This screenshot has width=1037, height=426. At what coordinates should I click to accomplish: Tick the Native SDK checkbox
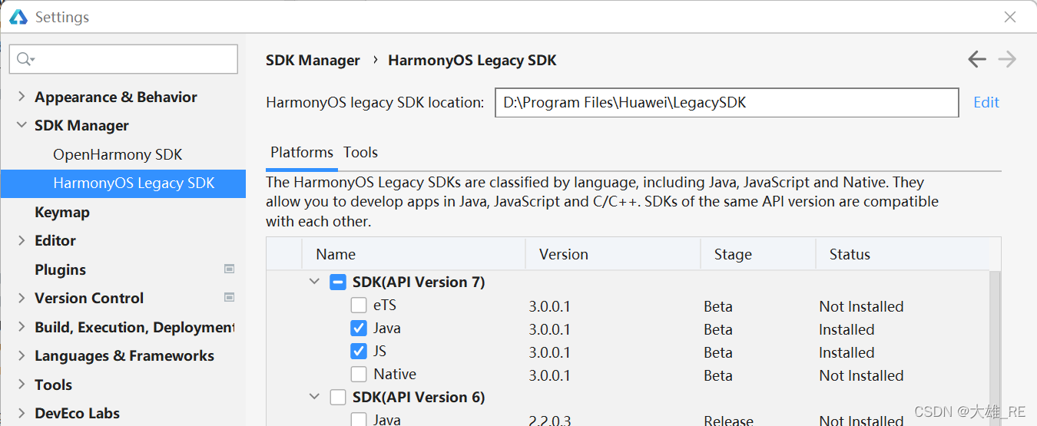tap(359, 375)
